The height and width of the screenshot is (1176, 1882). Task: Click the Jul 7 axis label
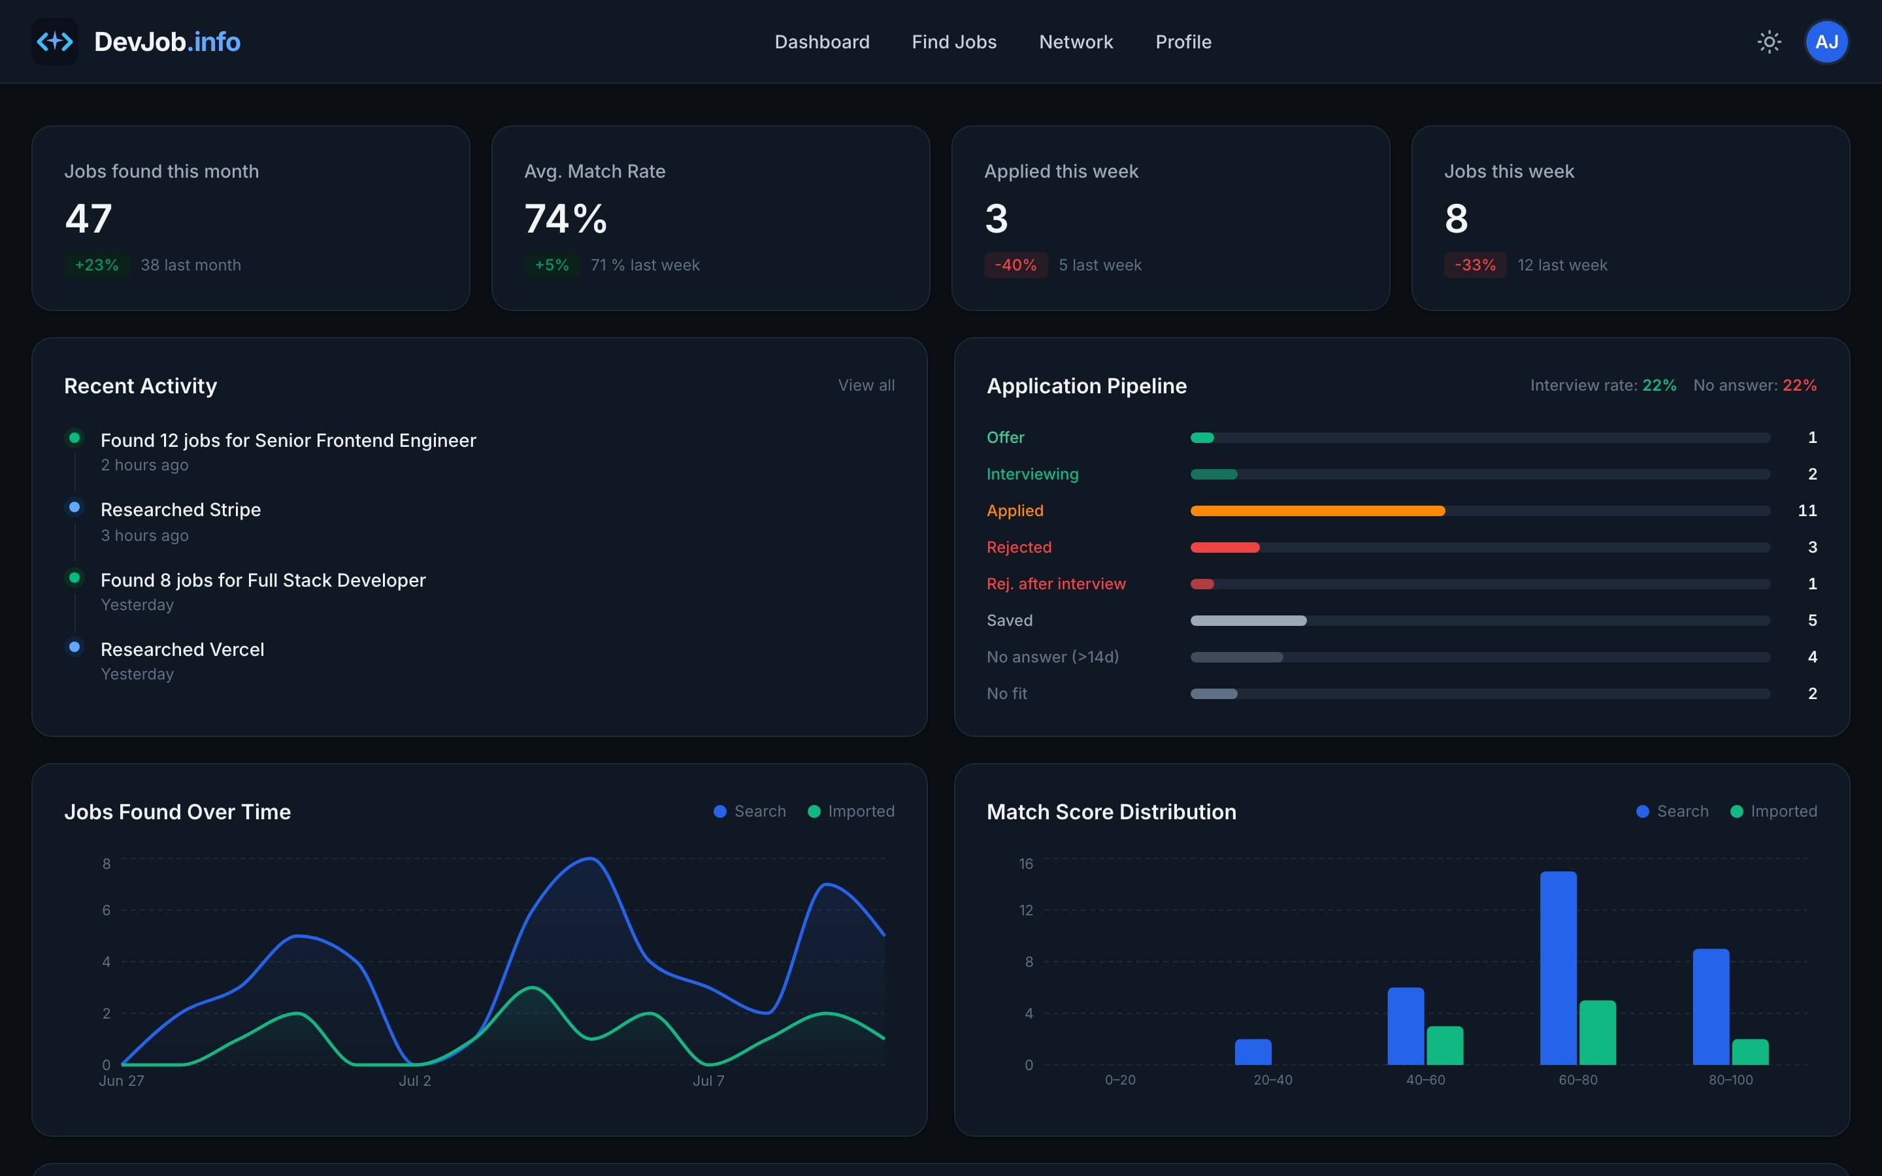[708, 1081]
